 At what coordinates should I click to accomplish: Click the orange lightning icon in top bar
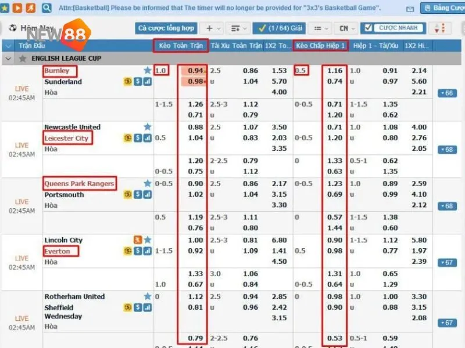point(31,8)
